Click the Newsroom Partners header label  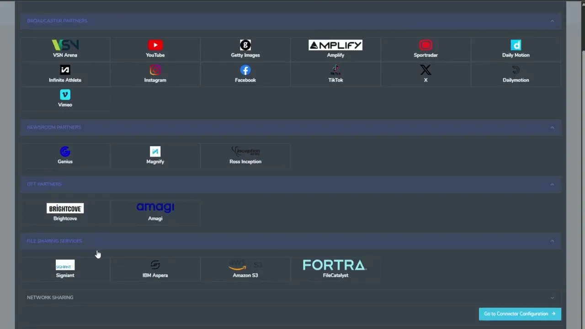point(54,127)
